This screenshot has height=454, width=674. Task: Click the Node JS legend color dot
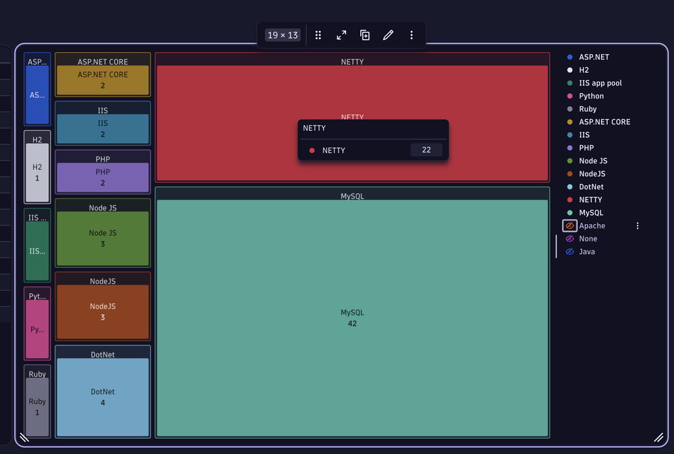coord(569,161)
